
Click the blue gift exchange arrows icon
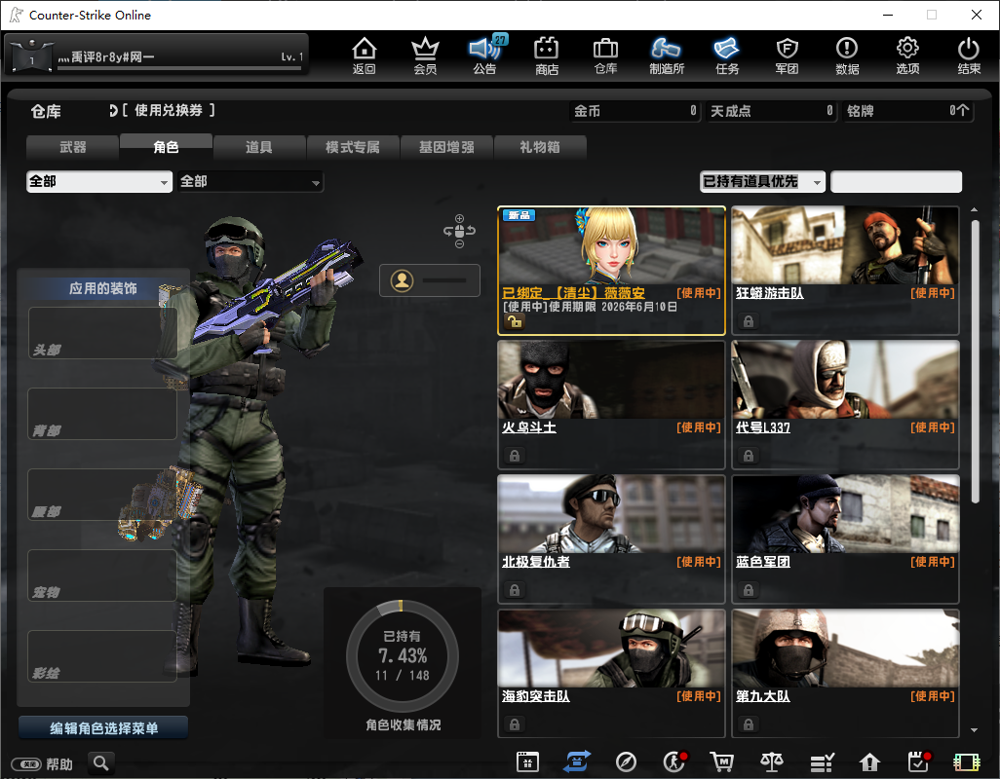click(577, 761)
